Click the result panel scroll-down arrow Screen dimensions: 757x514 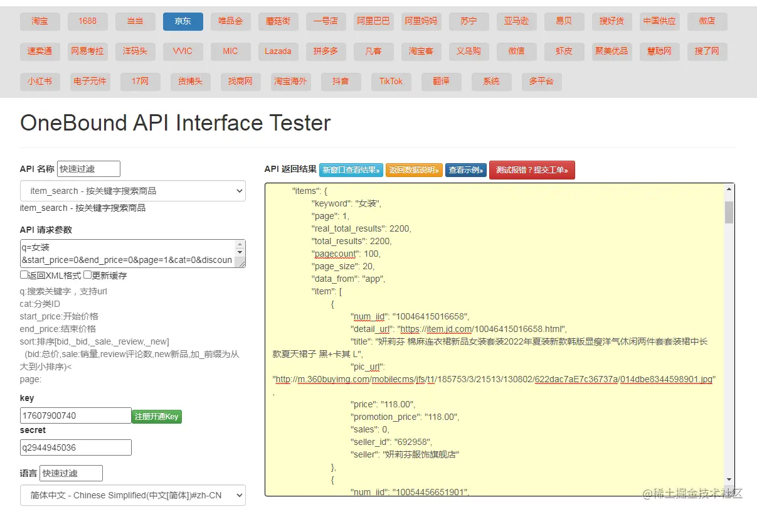pos(729,479)
